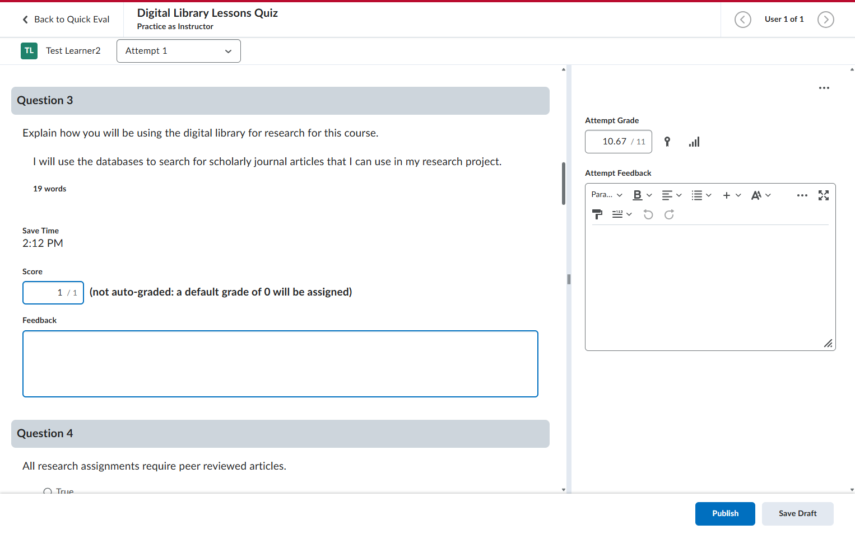Click the quiz pane vertical scrollbar thumb
Screen dimensions: 855x534
[x=564, y=184]
